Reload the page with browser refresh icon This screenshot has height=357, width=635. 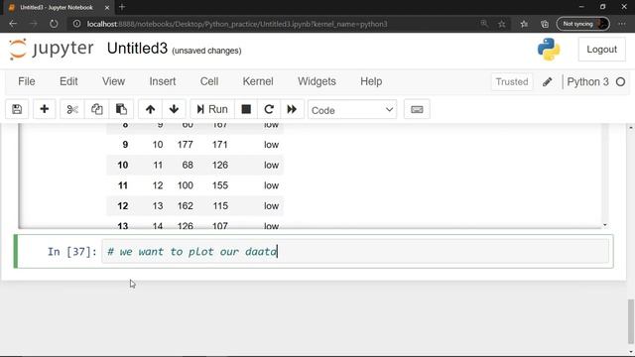click(54, 24)
